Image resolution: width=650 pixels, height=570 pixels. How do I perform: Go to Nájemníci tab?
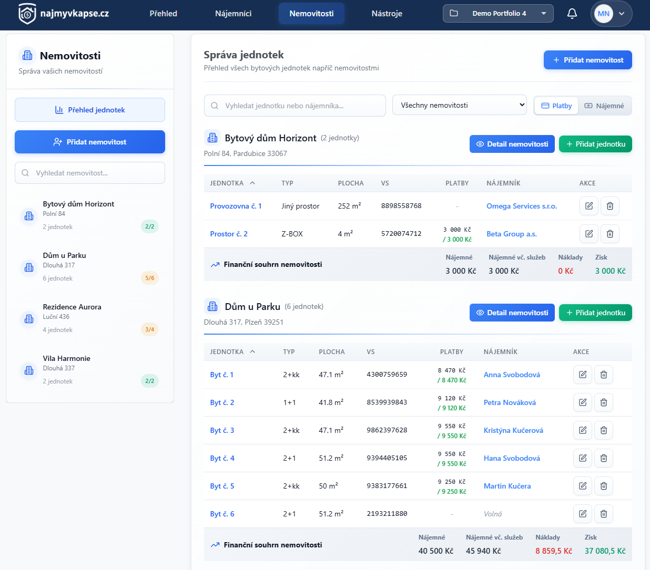[233, 14]
